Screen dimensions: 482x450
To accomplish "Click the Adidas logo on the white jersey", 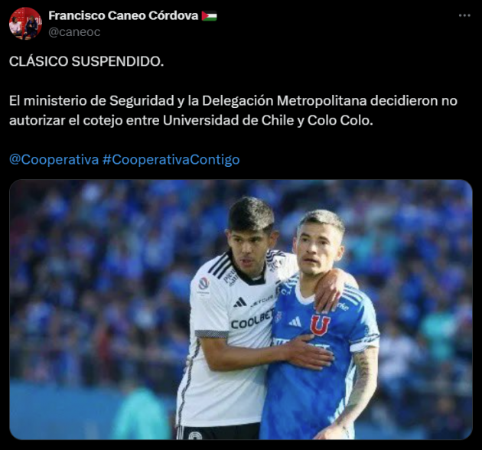I will [239, 302].
